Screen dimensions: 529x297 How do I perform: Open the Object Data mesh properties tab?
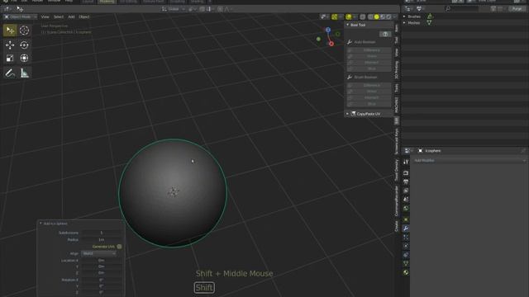[406, 263]
